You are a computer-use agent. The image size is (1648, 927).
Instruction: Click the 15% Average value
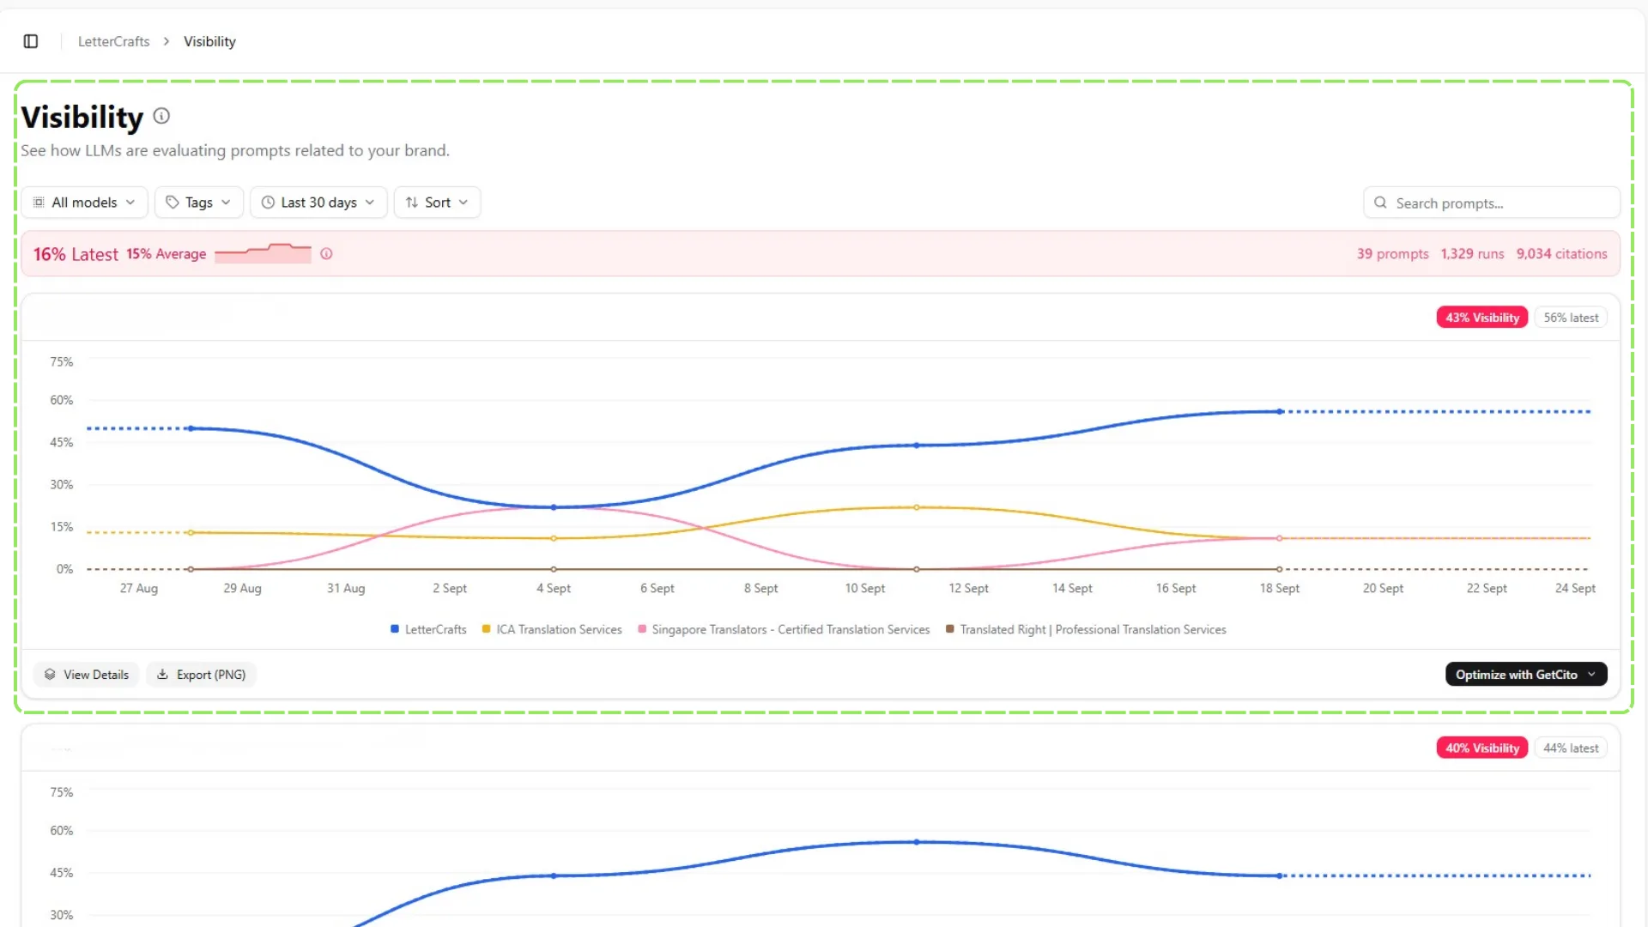167,254
